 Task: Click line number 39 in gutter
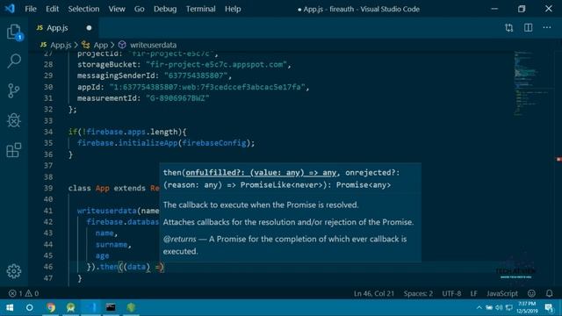(x=48, y=188)
